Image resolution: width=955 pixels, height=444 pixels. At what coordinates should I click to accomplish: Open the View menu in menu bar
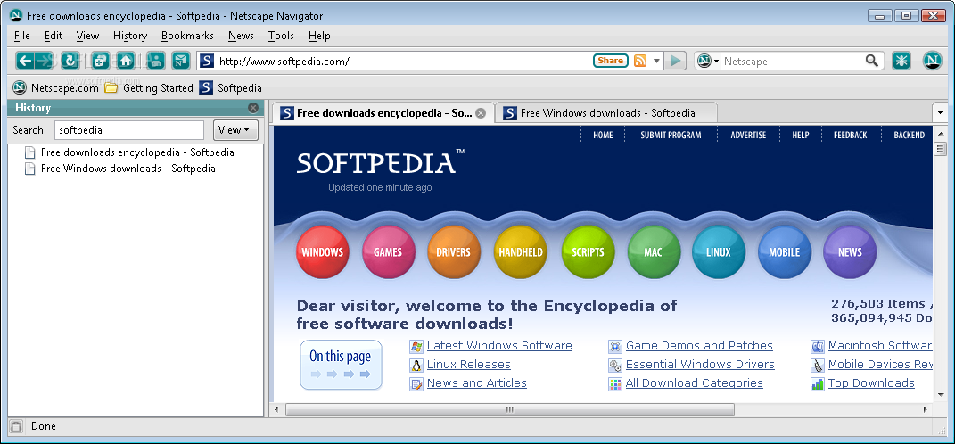pyautogui.click(x=87, y=36)
